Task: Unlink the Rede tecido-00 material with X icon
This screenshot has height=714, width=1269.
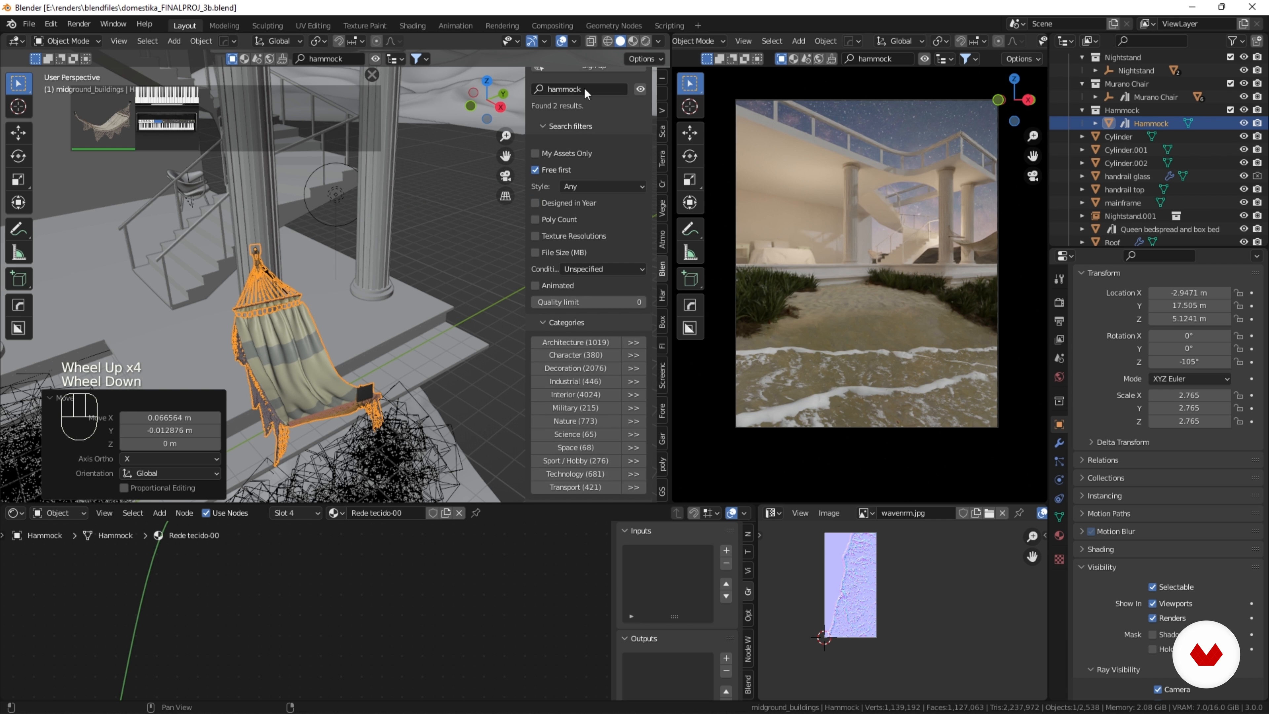Action: point(459,513)
